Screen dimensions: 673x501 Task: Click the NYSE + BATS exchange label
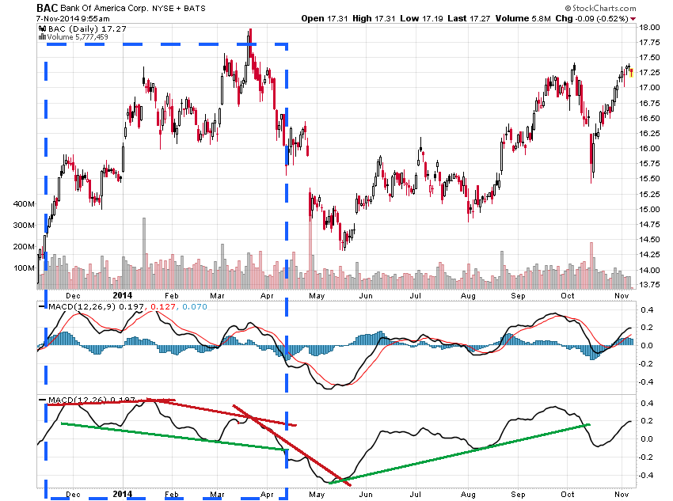(179, 8)
